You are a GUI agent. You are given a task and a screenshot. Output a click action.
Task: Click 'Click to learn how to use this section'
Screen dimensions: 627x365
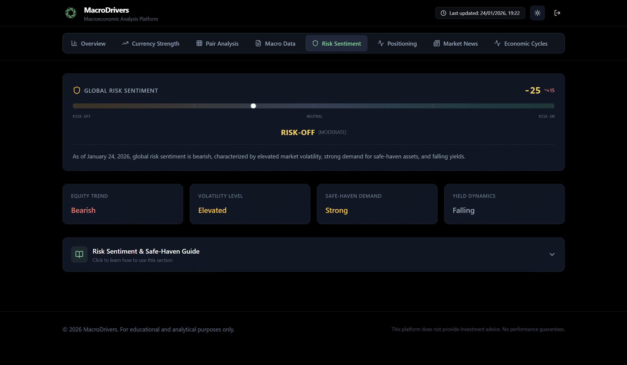click(x=132, y=260)
